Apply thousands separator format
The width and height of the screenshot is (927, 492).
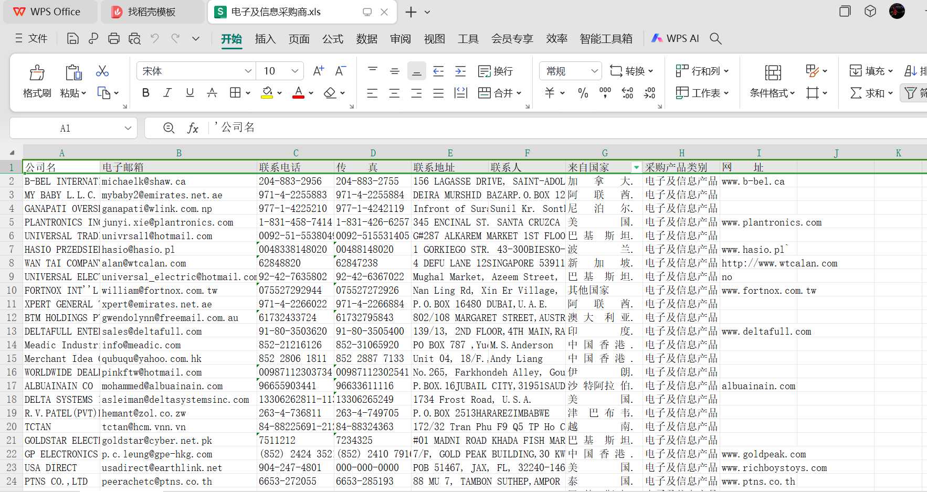605,93
